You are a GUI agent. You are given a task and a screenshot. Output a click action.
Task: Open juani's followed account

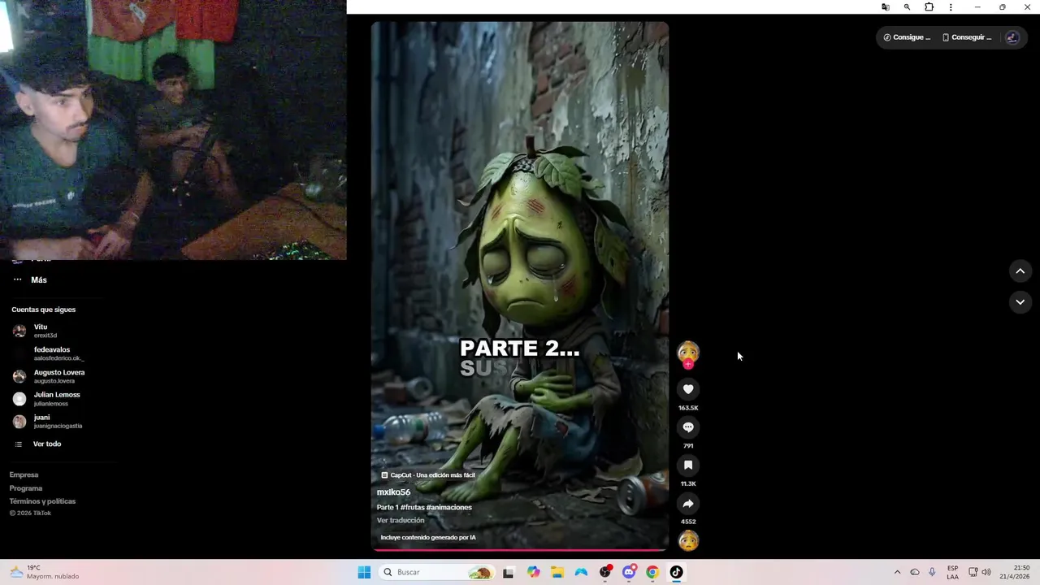tap(47, 421)
